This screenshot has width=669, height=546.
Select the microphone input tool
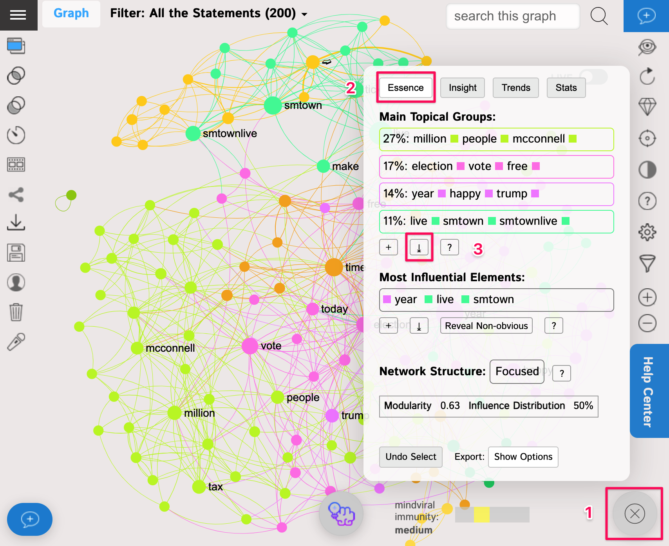click(x=16, y=341)
